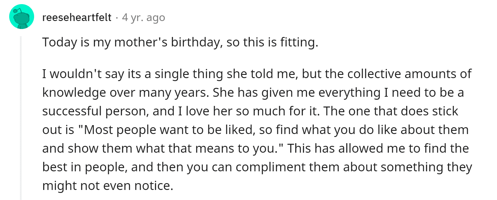497x200 pixels.
Task: Open the reeseheartfelt username profile link
Action: tap(77, 17)
